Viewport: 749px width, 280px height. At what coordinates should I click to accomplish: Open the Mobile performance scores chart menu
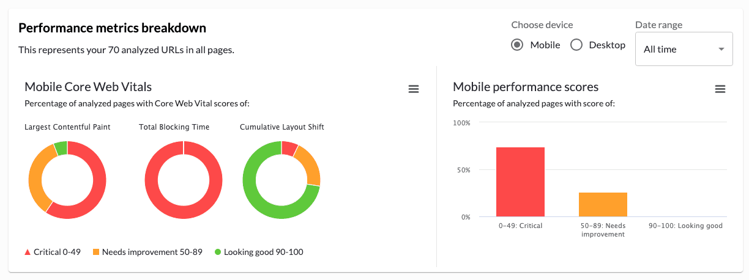pos(720,89)
